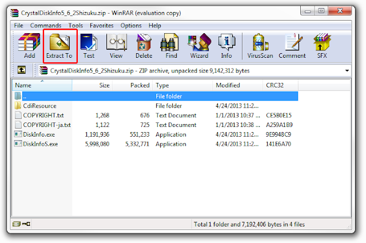Click the CRC32 value CE5B0E15
This screenshot has width=366, height=243.
pyautogui.click(x=279, y=115)
